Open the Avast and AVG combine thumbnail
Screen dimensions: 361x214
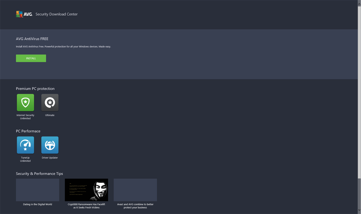[135, 190]
